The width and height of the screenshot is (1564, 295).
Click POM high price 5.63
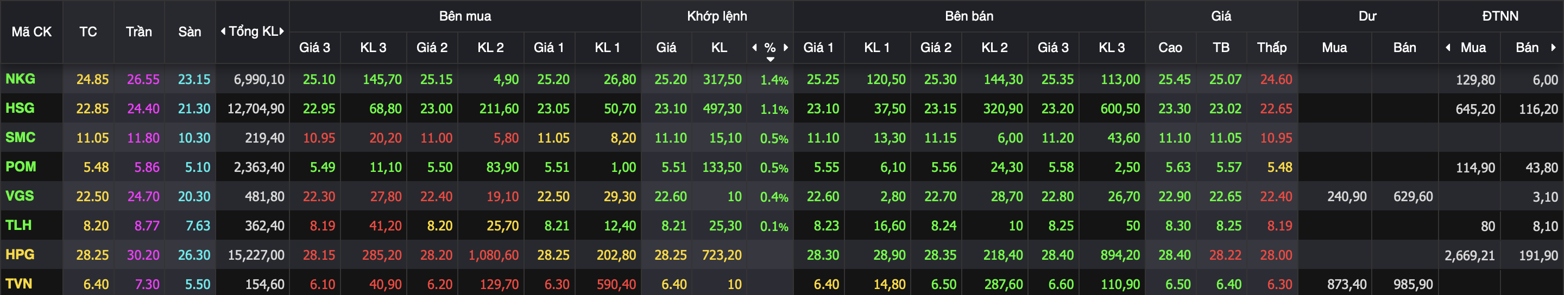[x=1178, y=167]
